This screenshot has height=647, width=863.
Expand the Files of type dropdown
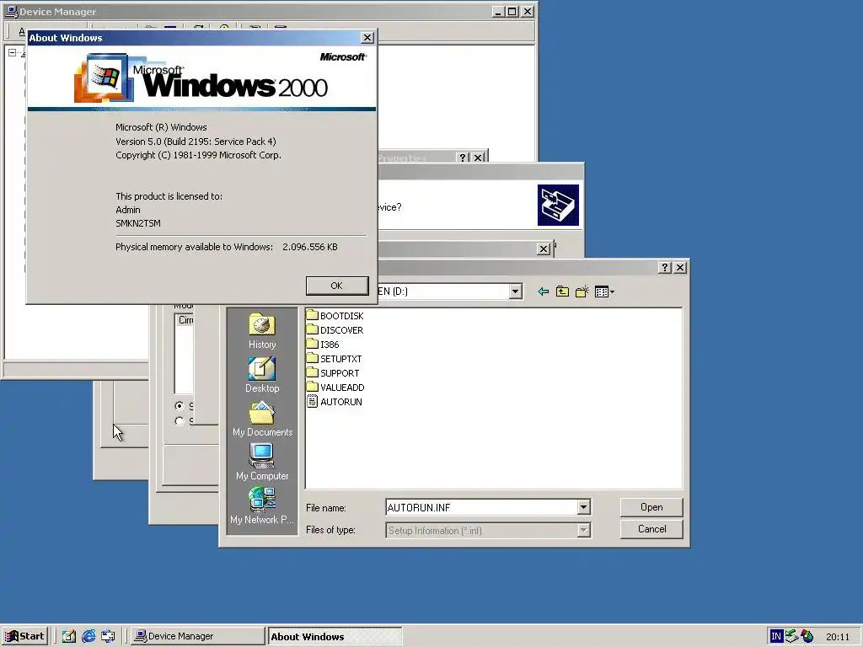click(584, 531)
